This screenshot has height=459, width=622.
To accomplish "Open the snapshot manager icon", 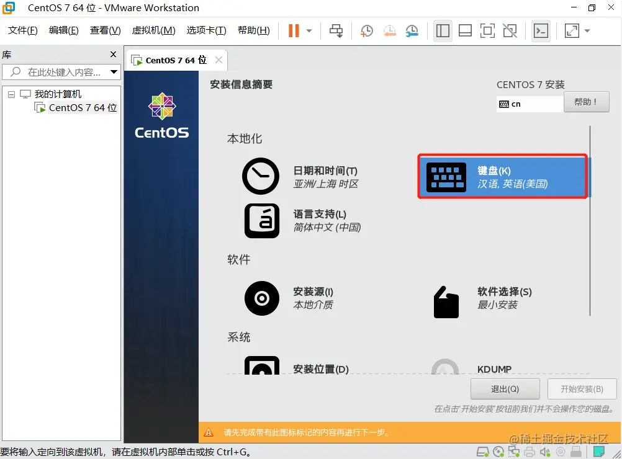I will pyautogui.click(x=412, y=30).
